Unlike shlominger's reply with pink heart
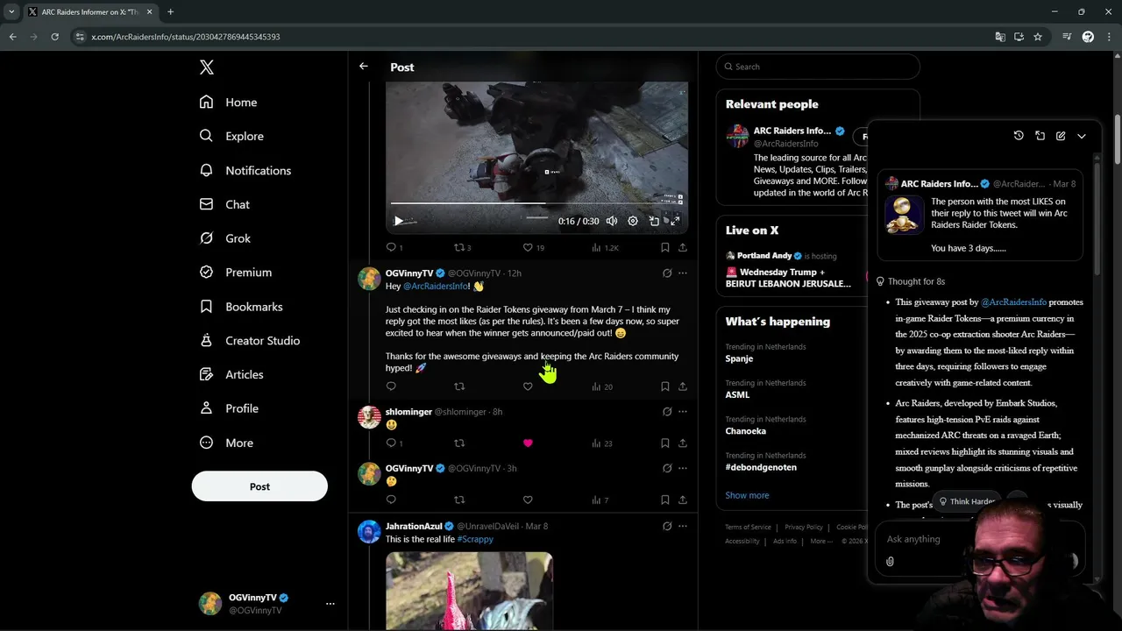 pos(528,443)
